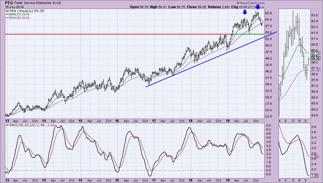This screenshot has height=183, width=323.
Task: Click the 22.5 price axis label
Action: click(269, 116)
